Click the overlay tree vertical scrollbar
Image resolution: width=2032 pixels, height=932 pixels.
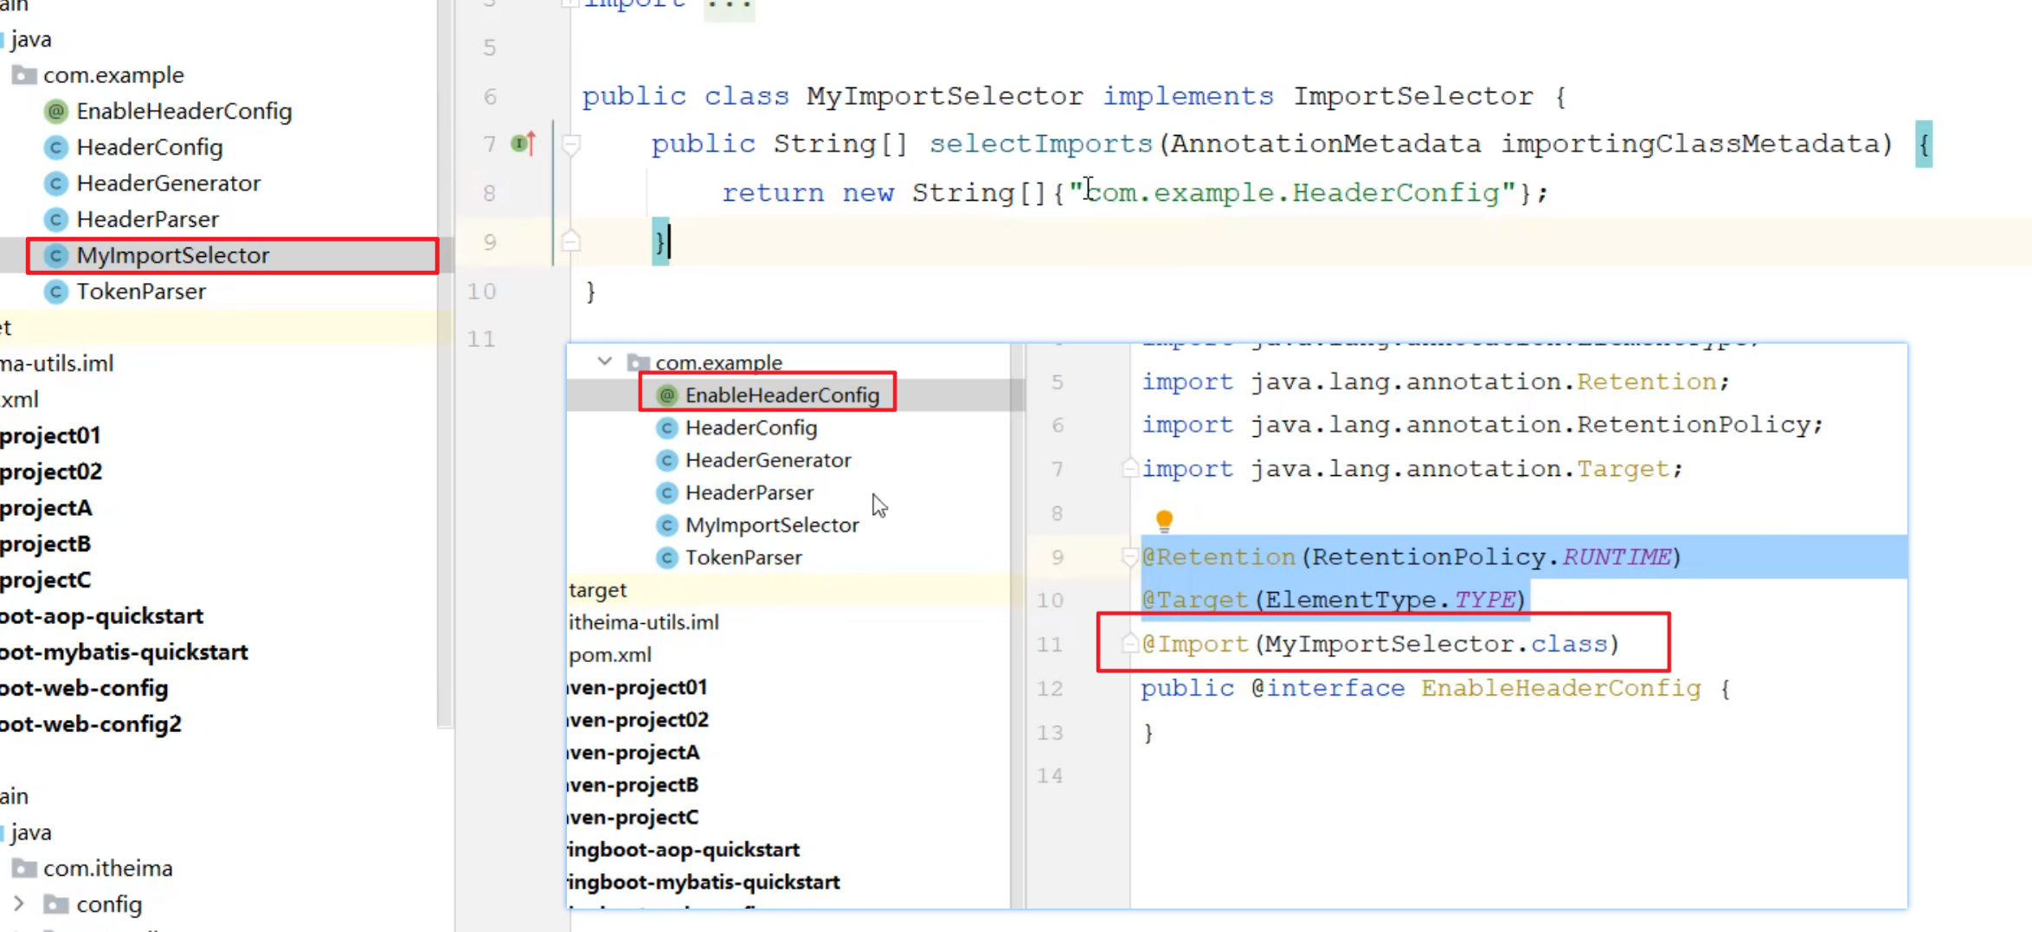click(x=1017, y=627)
